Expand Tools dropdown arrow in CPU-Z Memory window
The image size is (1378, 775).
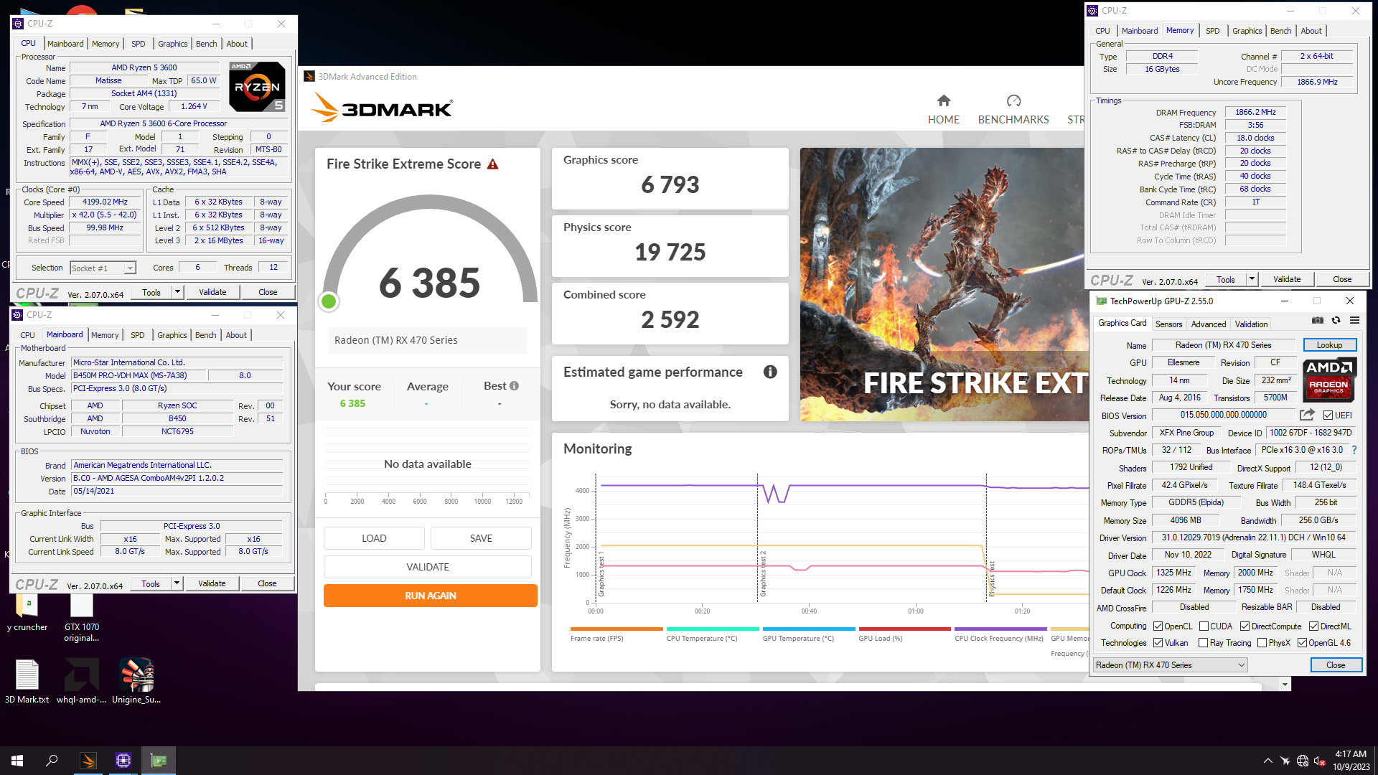point(1252,279)
